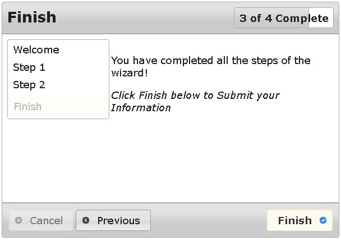Click the checkmark icon on Finish button
The height and width of the screenshot is (245, 341).
click(323, 220)
